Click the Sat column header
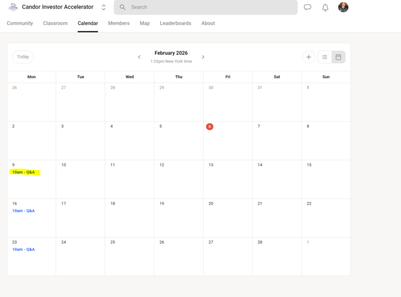This screenshot has width=401, height=297. click(277, 77)
